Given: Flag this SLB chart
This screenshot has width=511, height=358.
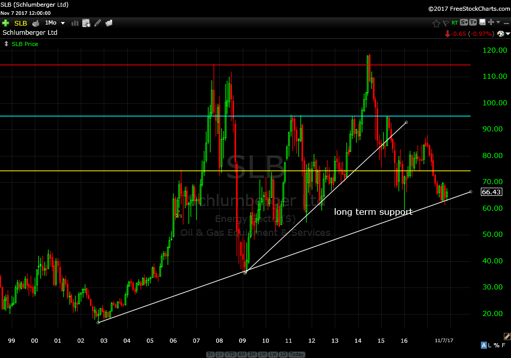Looking at the screenshot, I should click(x=445, y=23).
